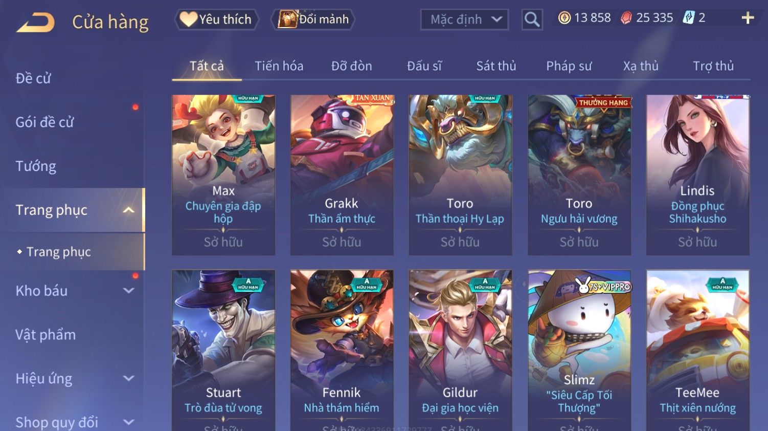Select the Sát thủ category tab

[x=496, y=66]
